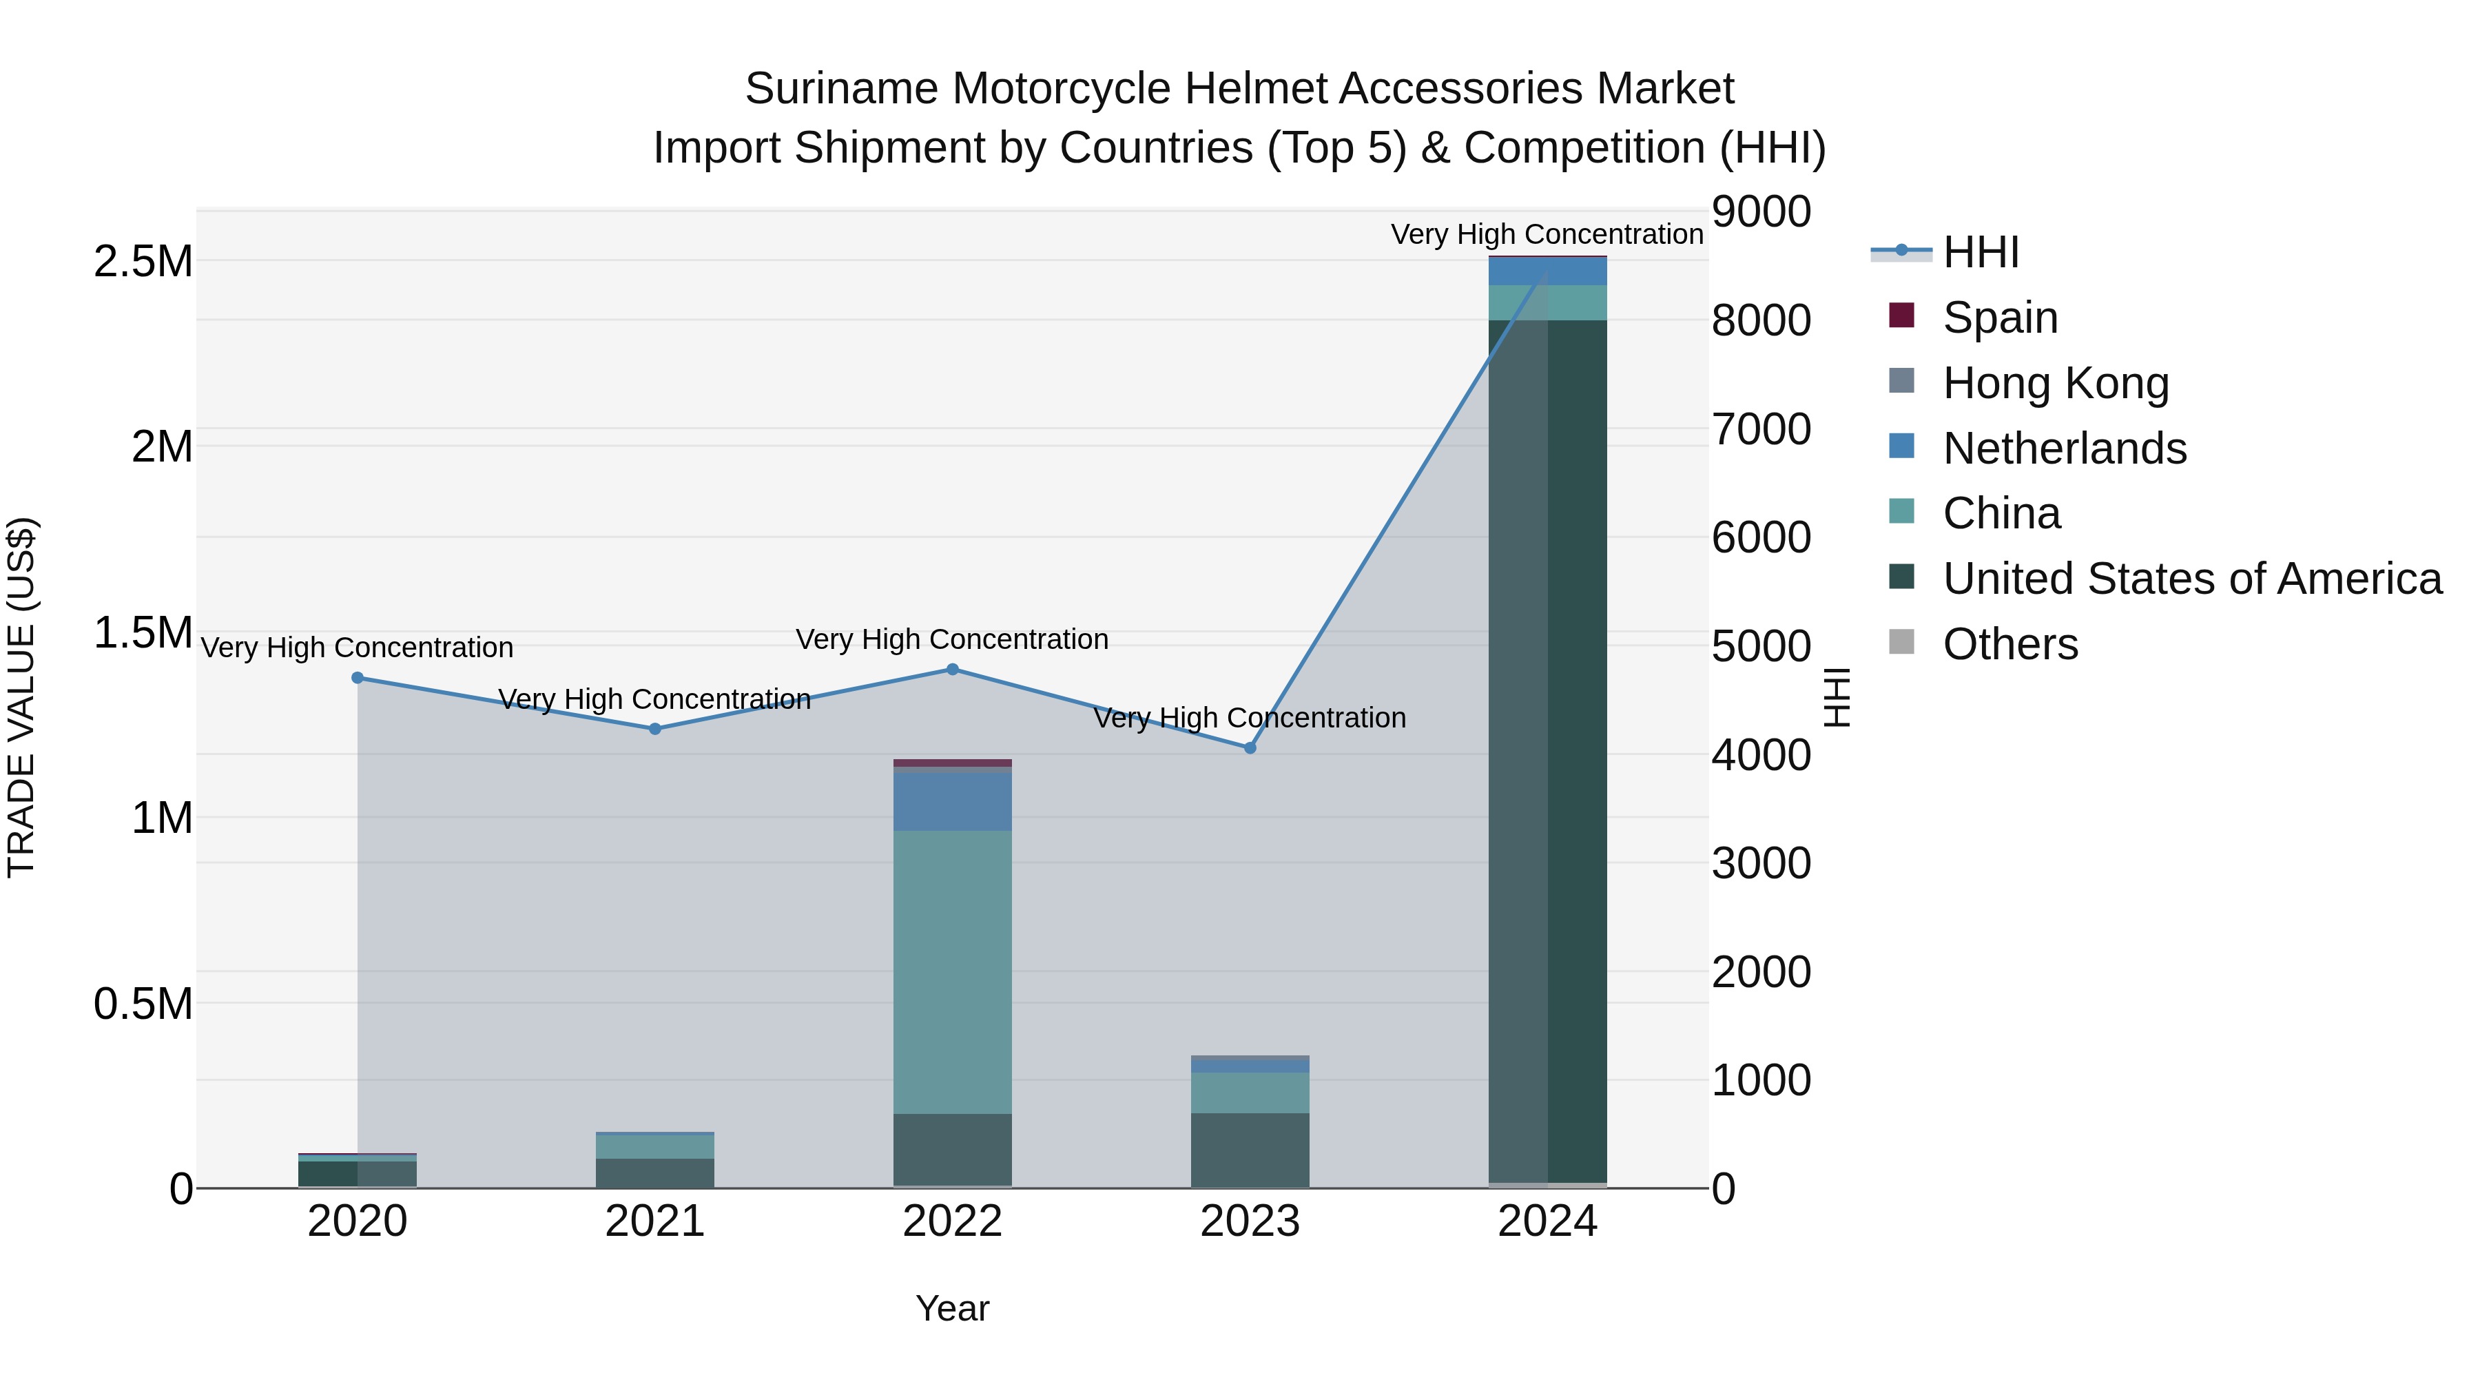This screenshot has height=1395, width=2480.
Task: Toggle the HHI legend entry
Action: tap(1945, 252)
